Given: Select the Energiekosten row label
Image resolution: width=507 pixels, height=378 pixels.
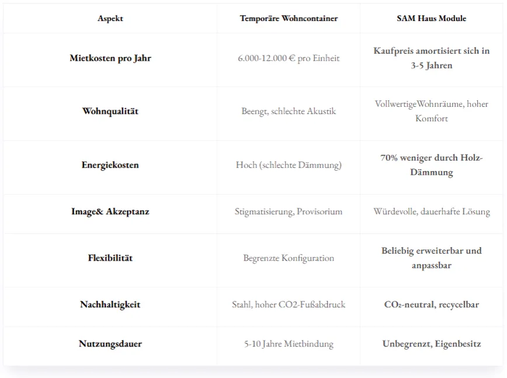Looking at the screenshot, I should (110, 165).
